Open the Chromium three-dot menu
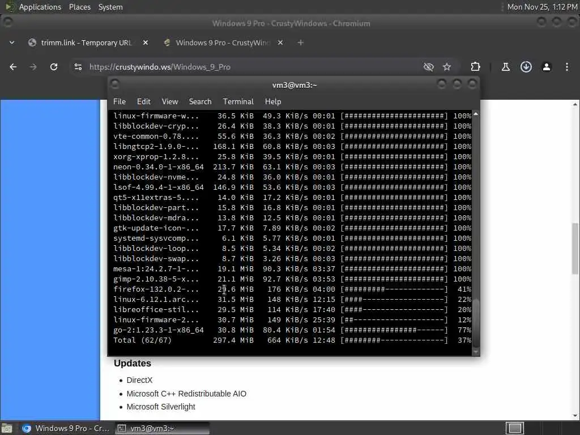This screenshot has width=580, height=435. [566, 67]
